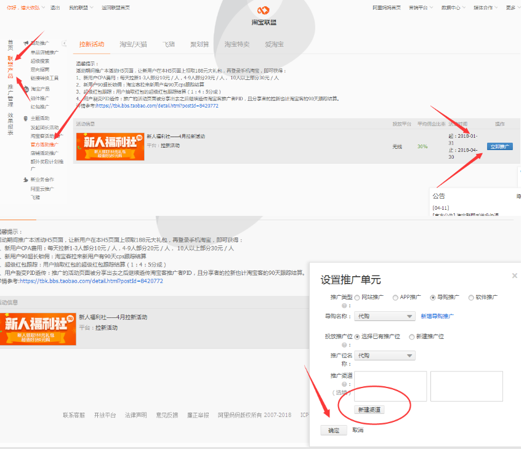Click the 淘宝联盟 logo at the top
524x449 pixels.
264,15
